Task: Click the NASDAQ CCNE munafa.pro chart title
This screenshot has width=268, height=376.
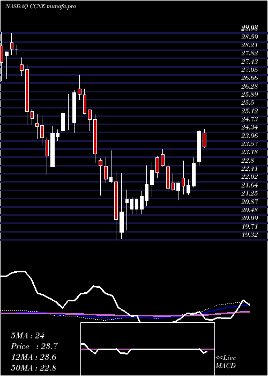Action: (x=40, y=6)
